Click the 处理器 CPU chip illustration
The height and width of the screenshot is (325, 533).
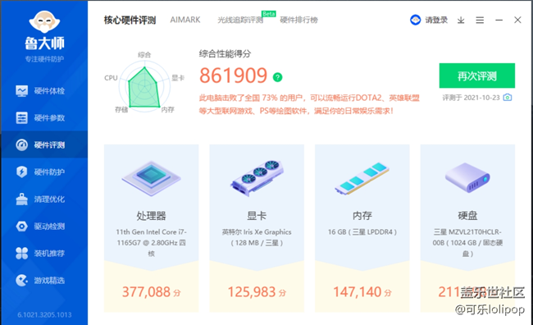(151, 178)
